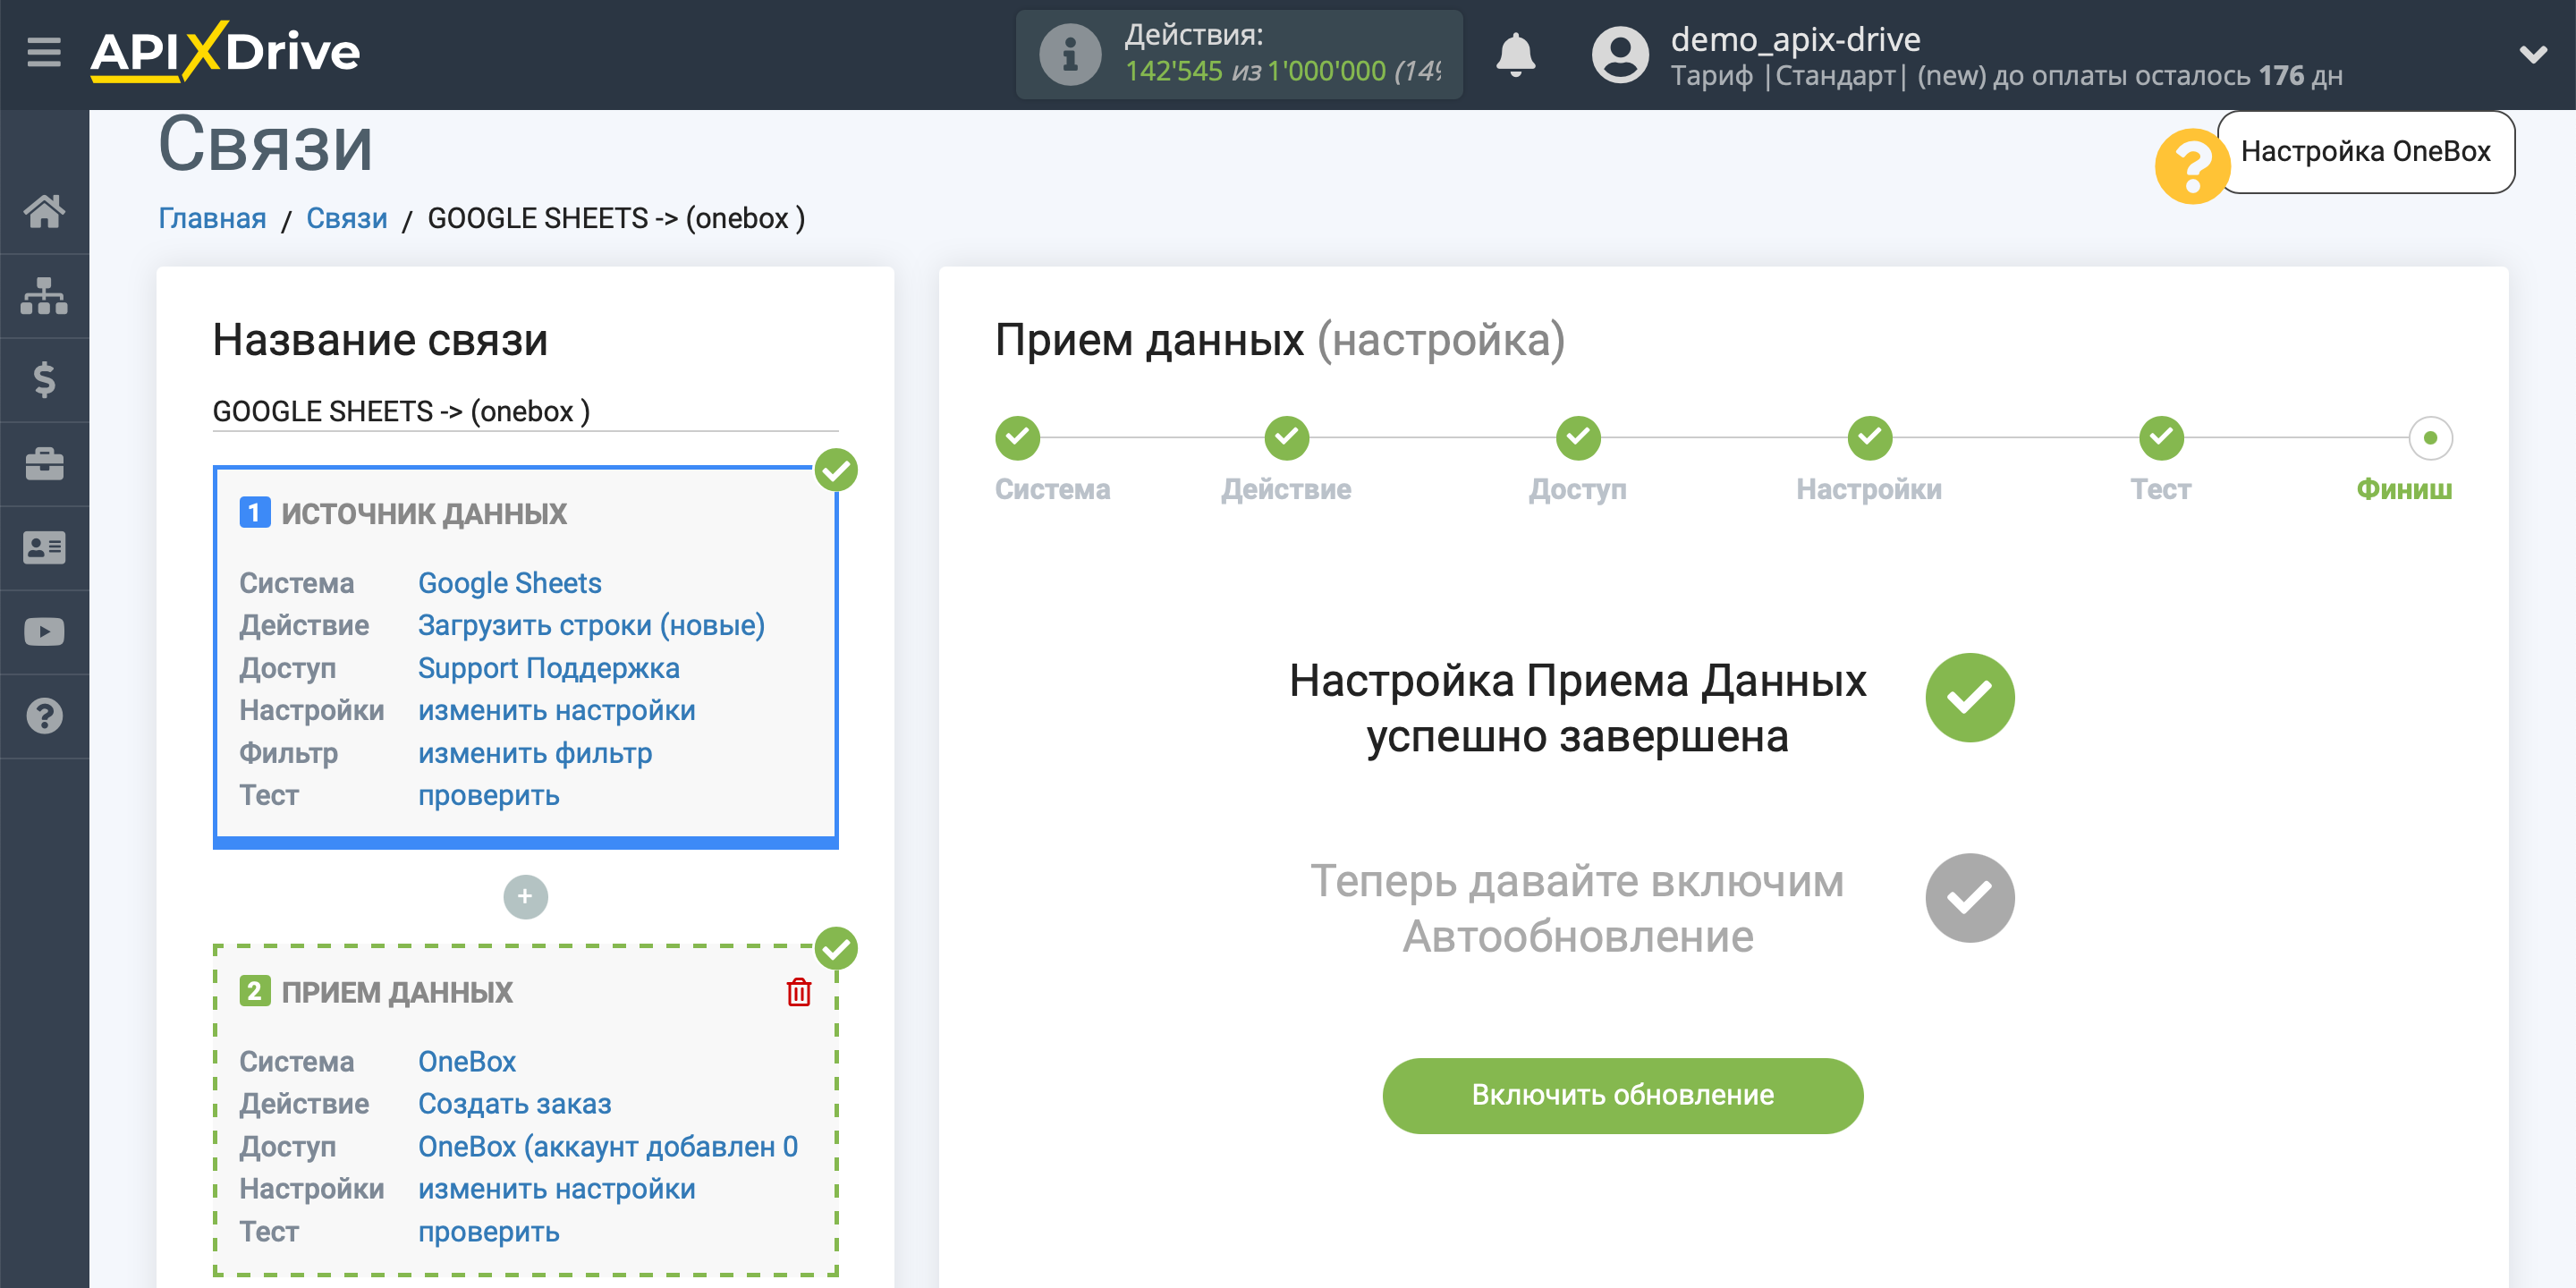Click the actions counter 142'545
The width and height of the screenshot is (2576, 1288).
point(1173,71)
